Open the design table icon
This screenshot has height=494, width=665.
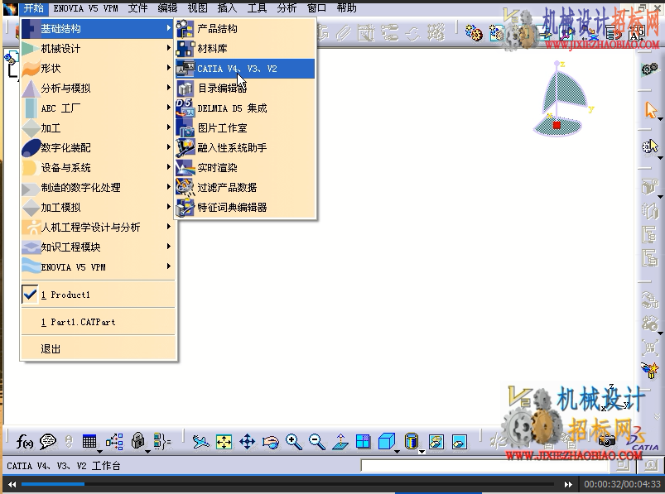click(x=89, y=442)
